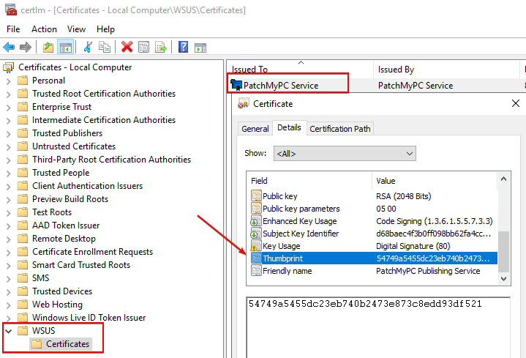
Task: Click the Thumbnail field icon in selected row
Action: tap(256, 258)
